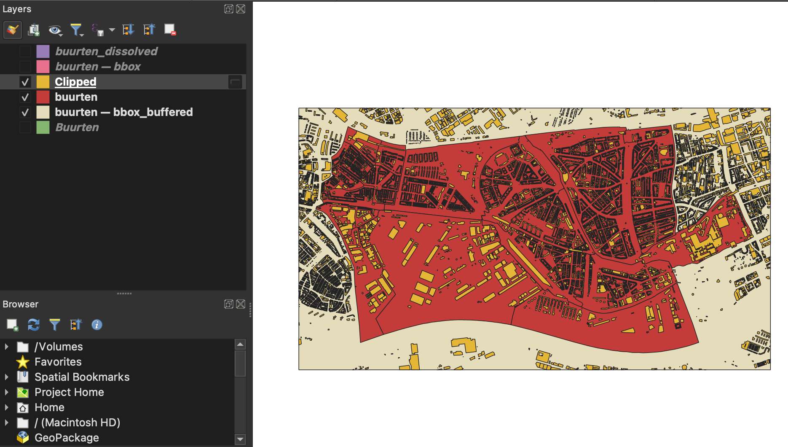Open the Layer Styling panel brush icon
Image resolution: width=788 pixels, height=447 pixels.
click(x=12, y=30)
